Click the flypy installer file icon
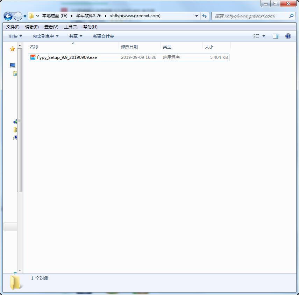The image size is (299, 295). click(x=33, y=57)
